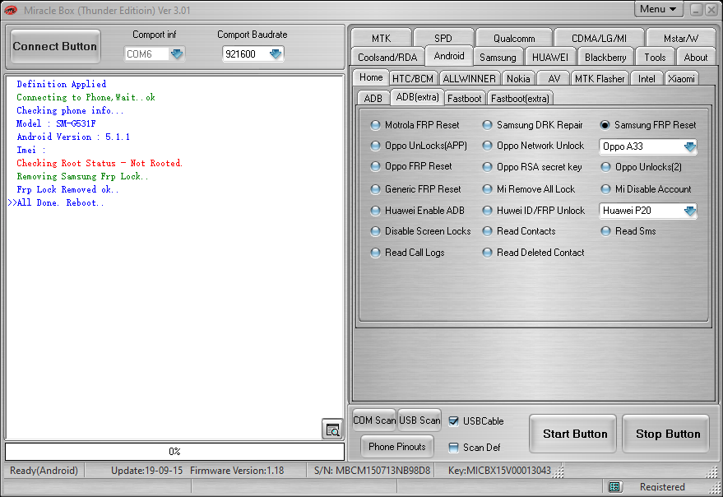Open the ADB sub-tab

tap(373, 98)
